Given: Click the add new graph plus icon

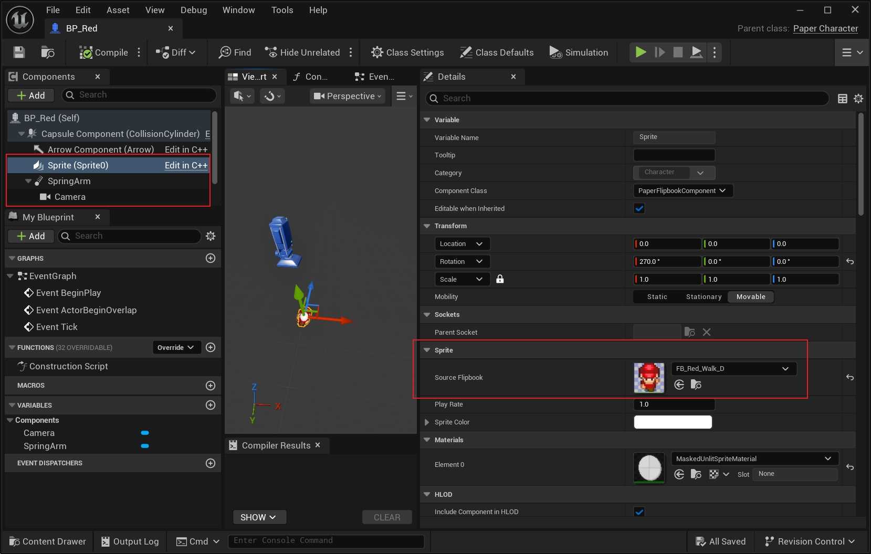Looking at the screenshot, I should point(211,258).
